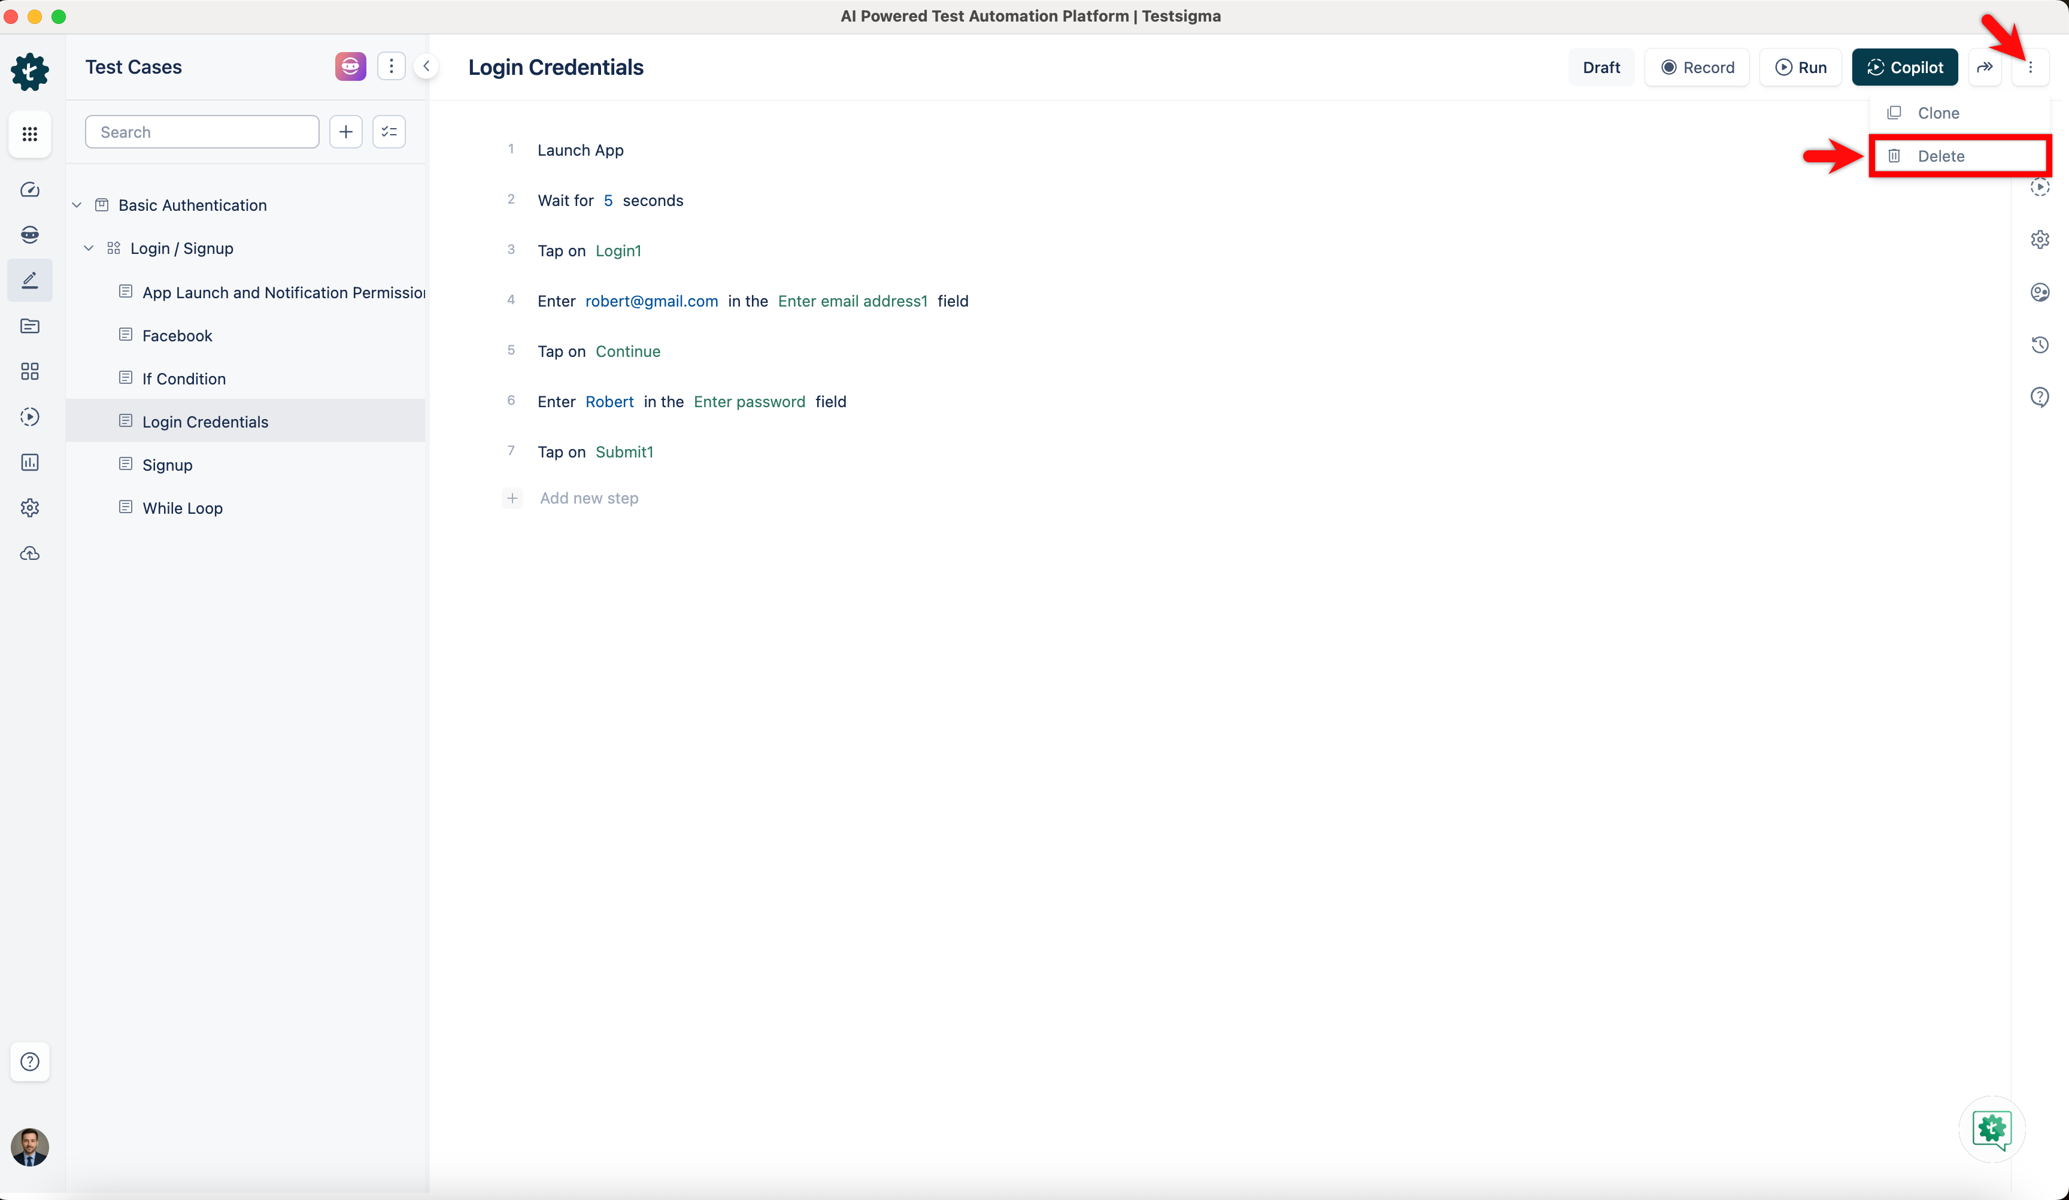Open left sidebar settings gear
The image size is (2069, 1200).
[x=29, y=508]
